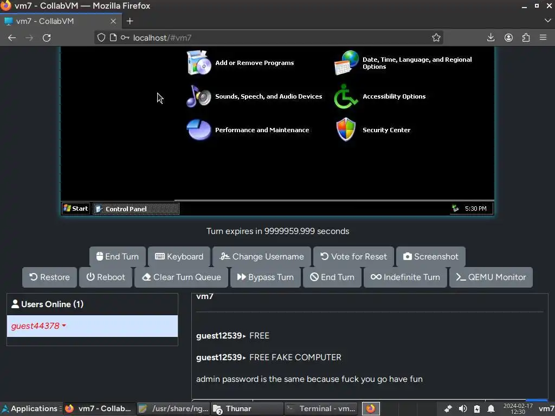Open Firefox downloads panel

pos(491,37)
